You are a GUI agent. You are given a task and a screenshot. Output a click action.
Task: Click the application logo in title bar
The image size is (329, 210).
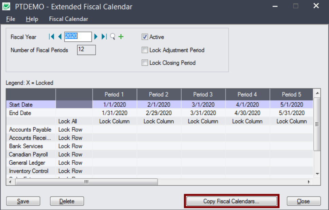(6, 6)
